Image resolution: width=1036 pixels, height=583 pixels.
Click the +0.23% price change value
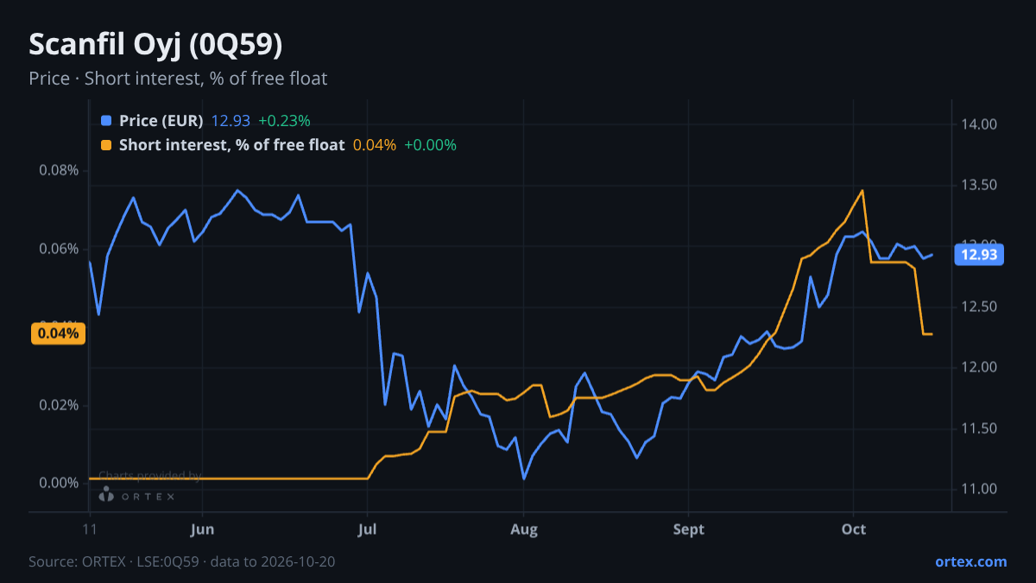(x=284, y=121)
